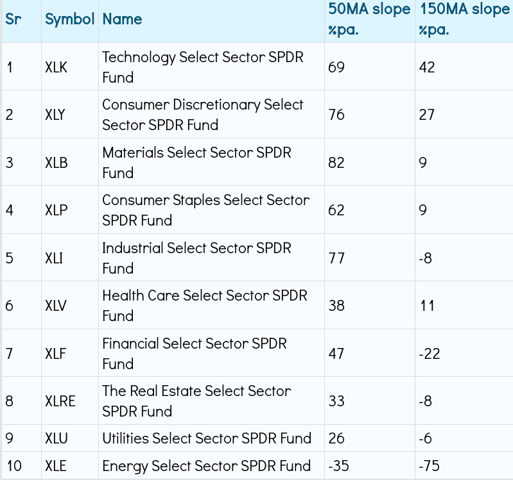Click Utilities Select Sector SPDR Fund
Image resolution: width=513 pixels, height=480 pixels.
207,439
